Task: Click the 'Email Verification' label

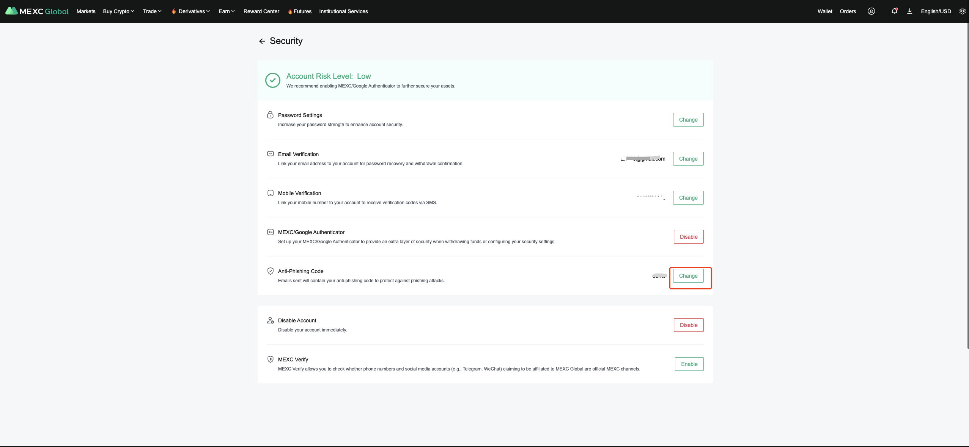Action: click(298, 154)
